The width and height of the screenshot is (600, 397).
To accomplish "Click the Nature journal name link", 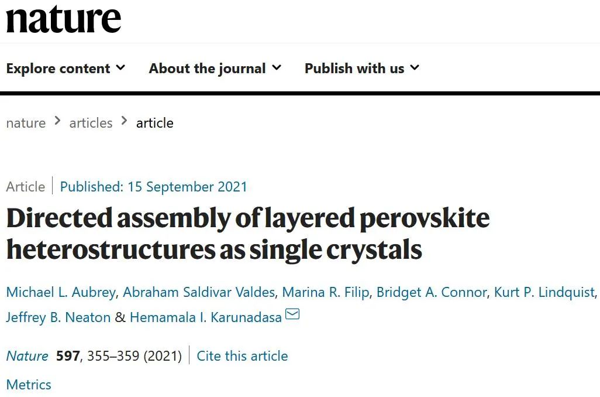I will (27, 356).
